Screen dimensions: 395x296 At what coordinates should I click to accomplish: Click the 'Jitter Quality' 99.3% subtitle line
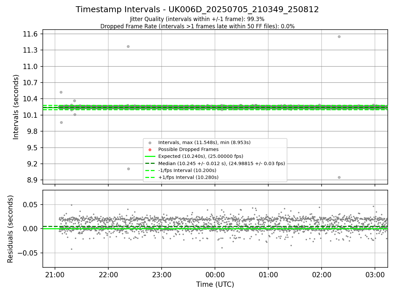[197, 19]
